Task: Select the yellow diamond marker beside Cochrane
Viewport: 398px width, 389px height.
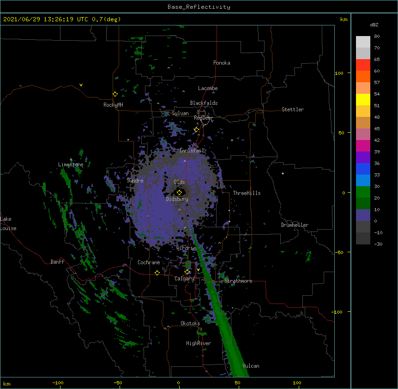Action: pyautogui.click(x=157, y=273)
